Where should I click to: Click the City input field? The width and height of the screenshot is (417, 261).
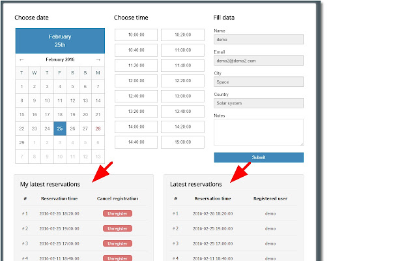point(259,82)
